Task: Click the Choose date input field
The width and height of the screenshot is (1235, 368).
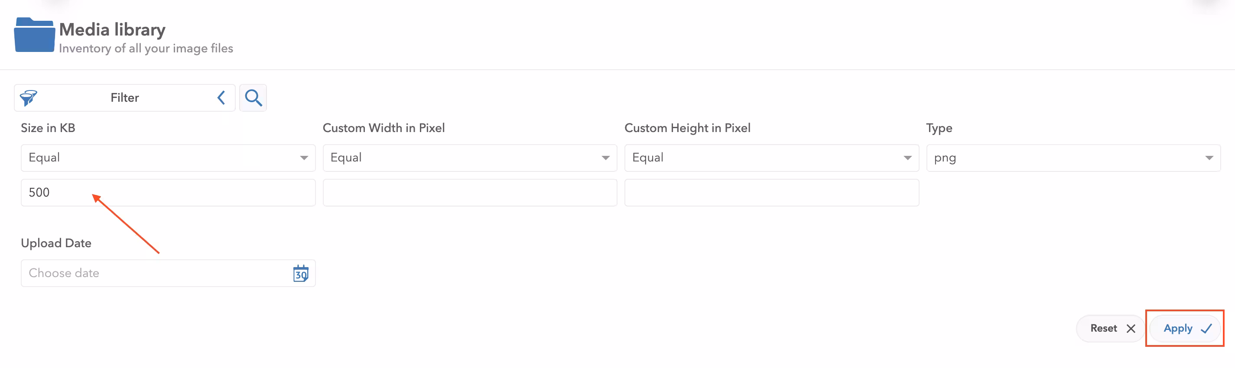Action: pyautogui.click(x=153, y=273)
